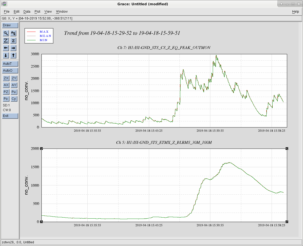303x246 pixels.
Task: Open the Data menu
Action: [27, 12]
